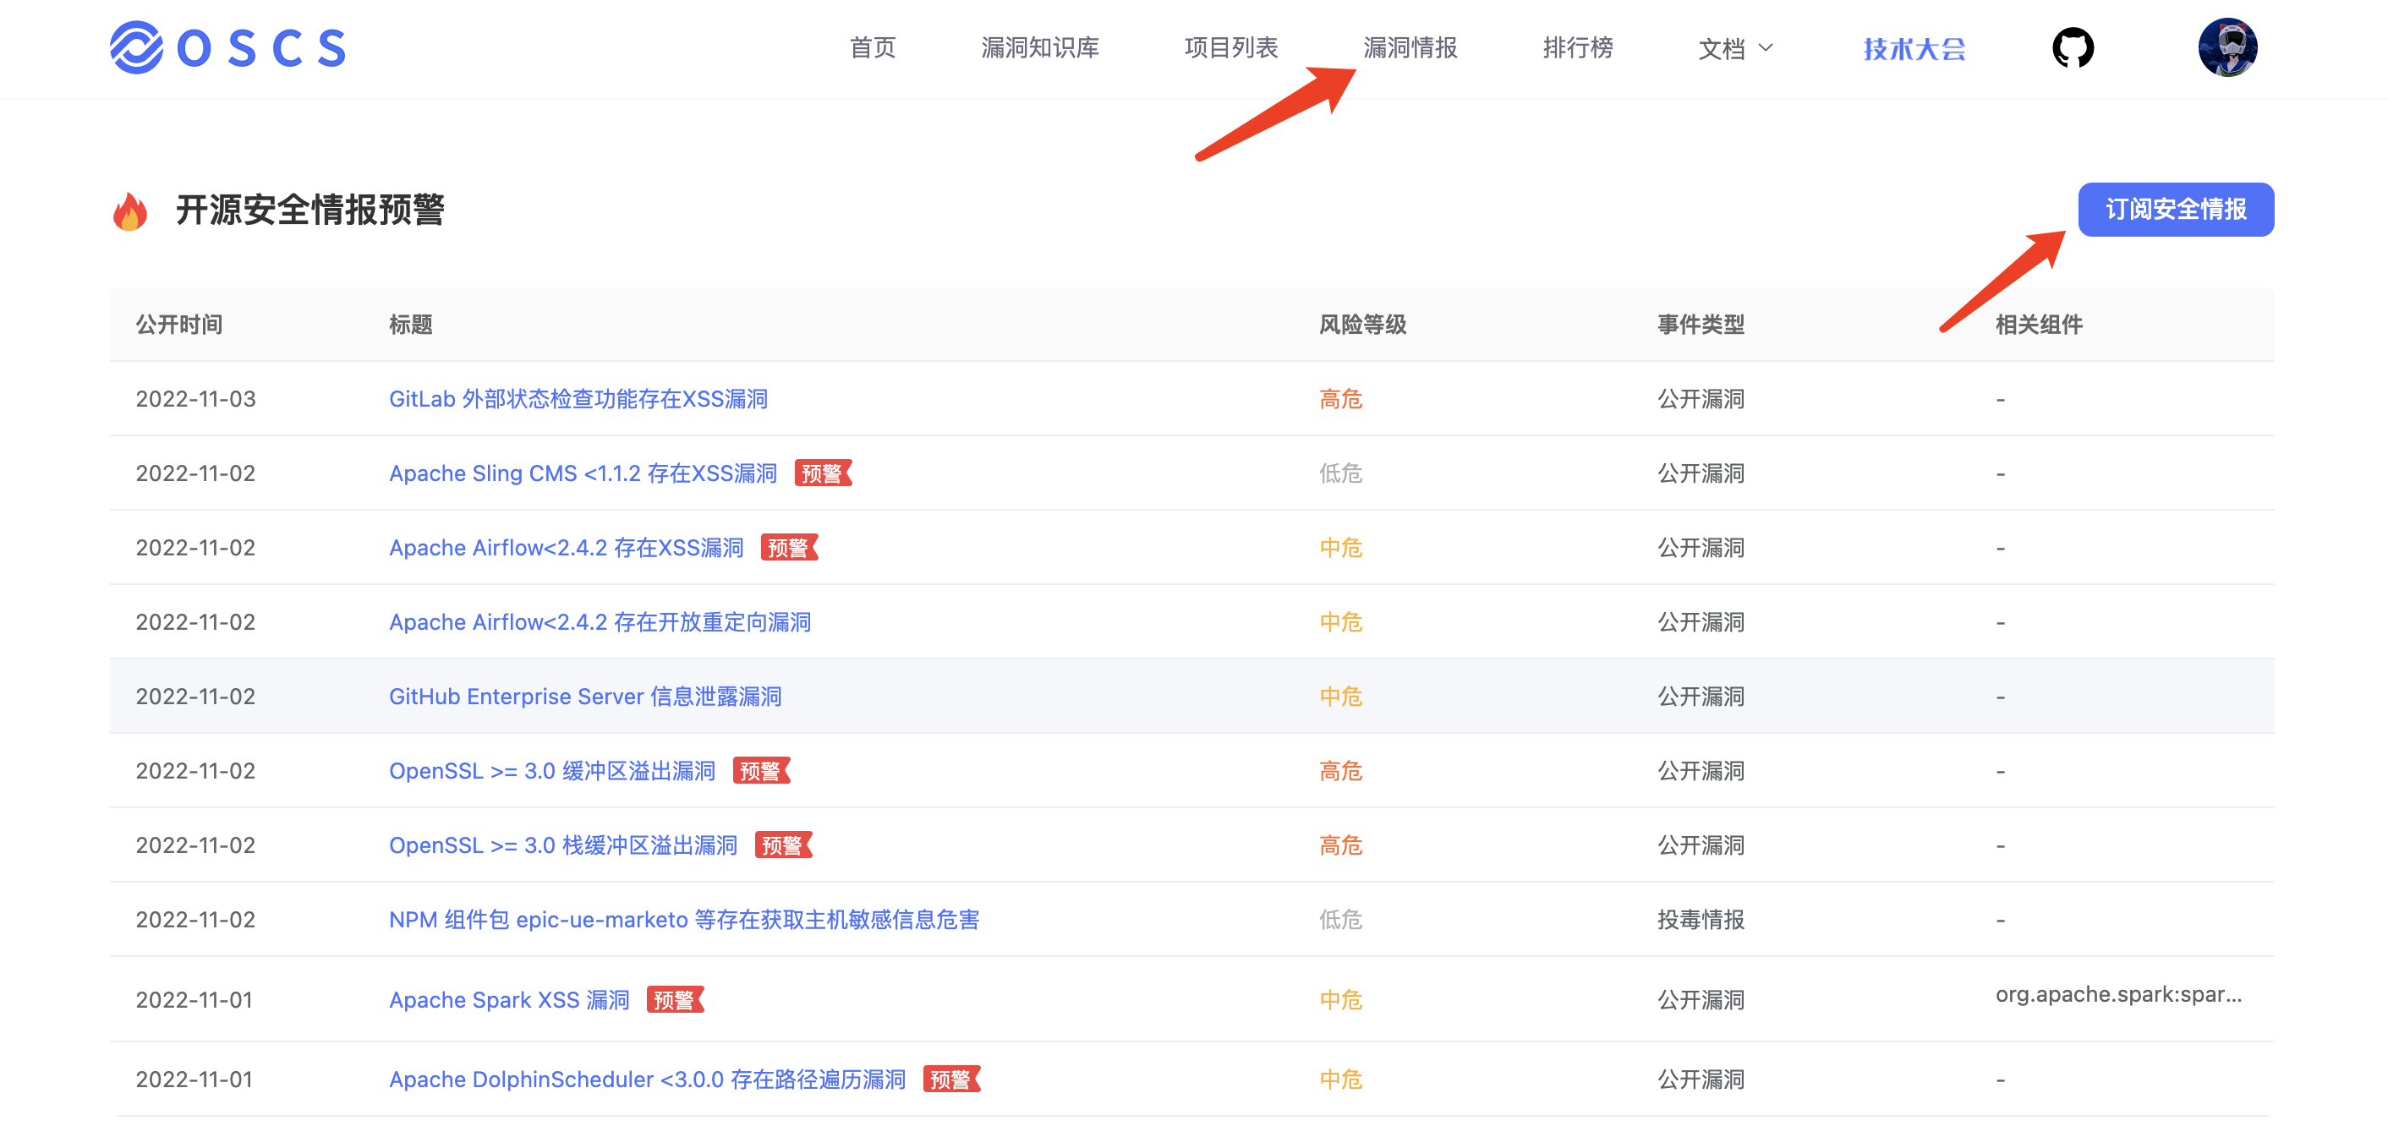Screen dimensions: 2388x1148
Task: Open NPM epic-ue-marketo advisory link
Action: point(683,920)
